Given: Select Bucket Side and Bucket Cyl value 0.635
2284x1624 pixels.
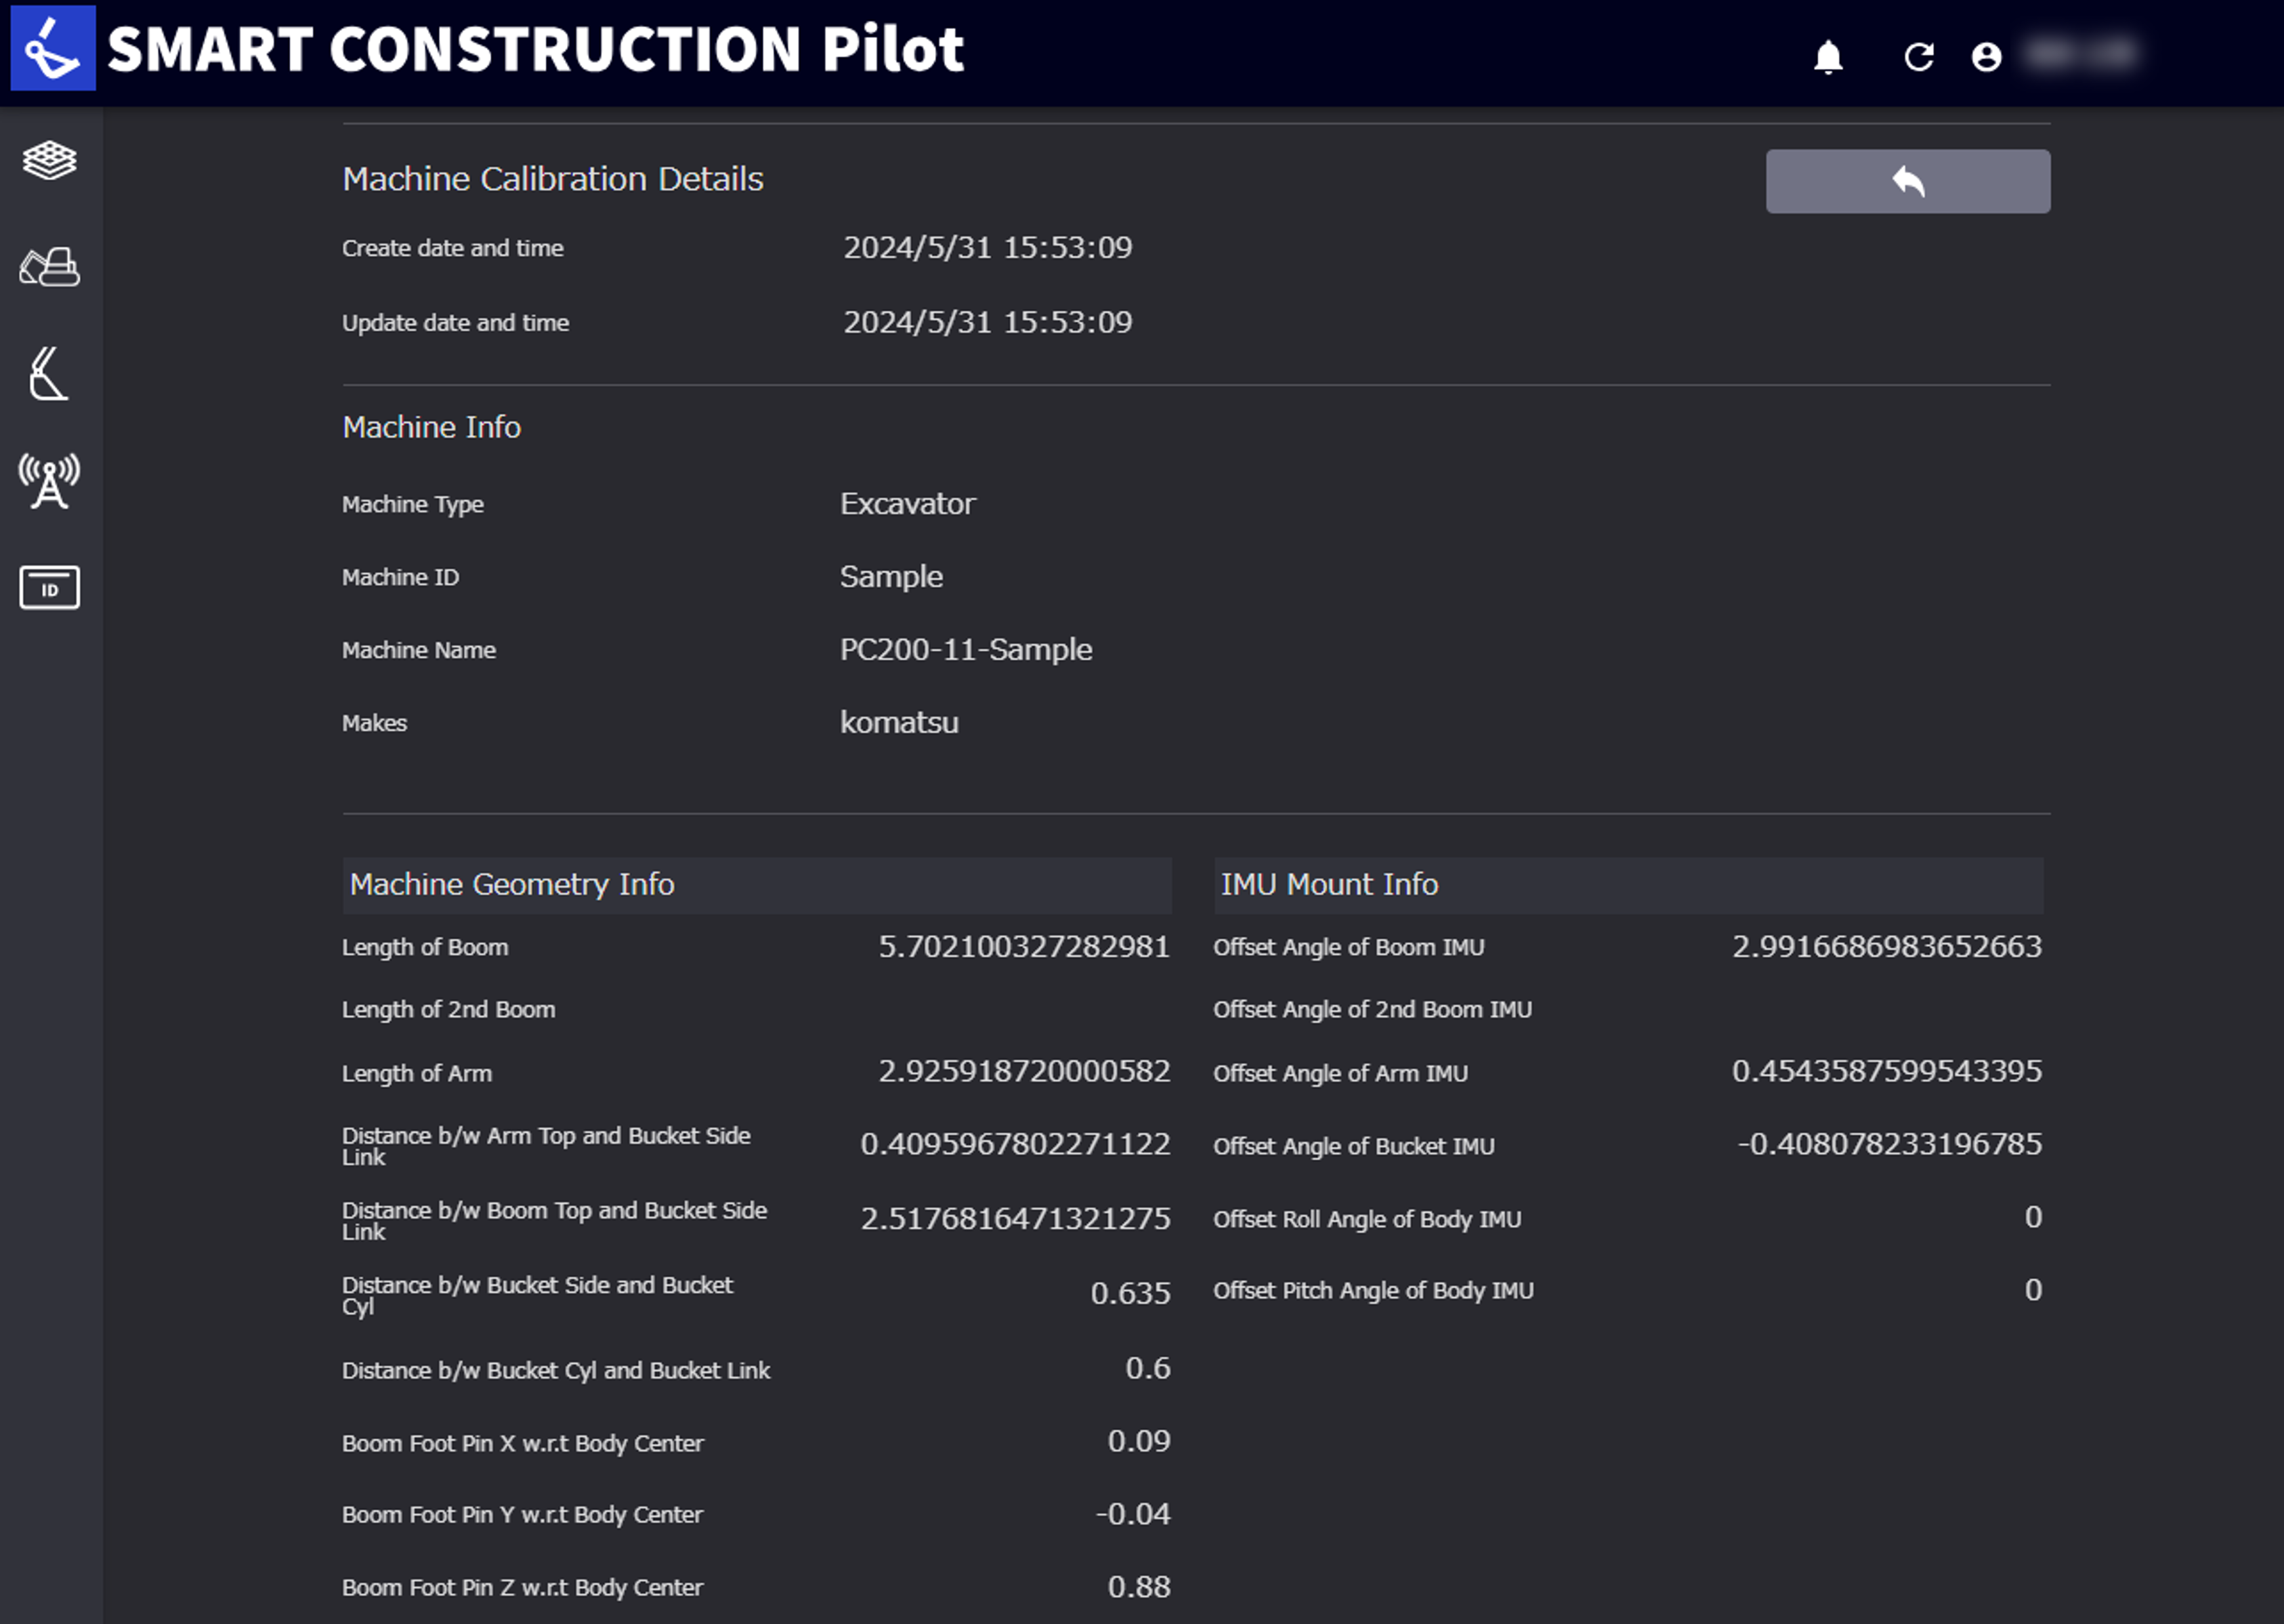Looking at the screenshot, I should 1130,1293.
